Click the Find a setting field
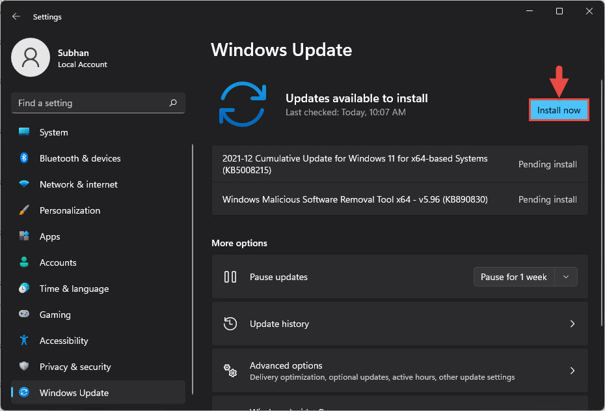Viewport: 605px width, 411px height. pyautogui.click(x=98, y=103)
